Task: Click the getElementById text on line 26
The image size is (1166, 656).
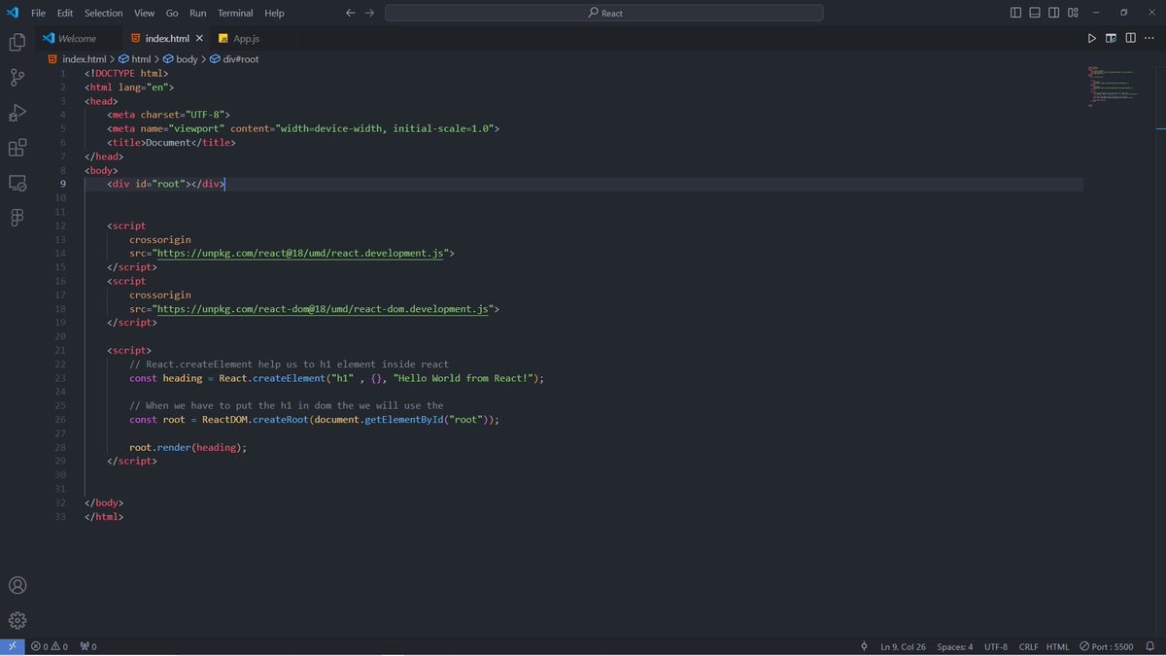Action: [406, 420]
